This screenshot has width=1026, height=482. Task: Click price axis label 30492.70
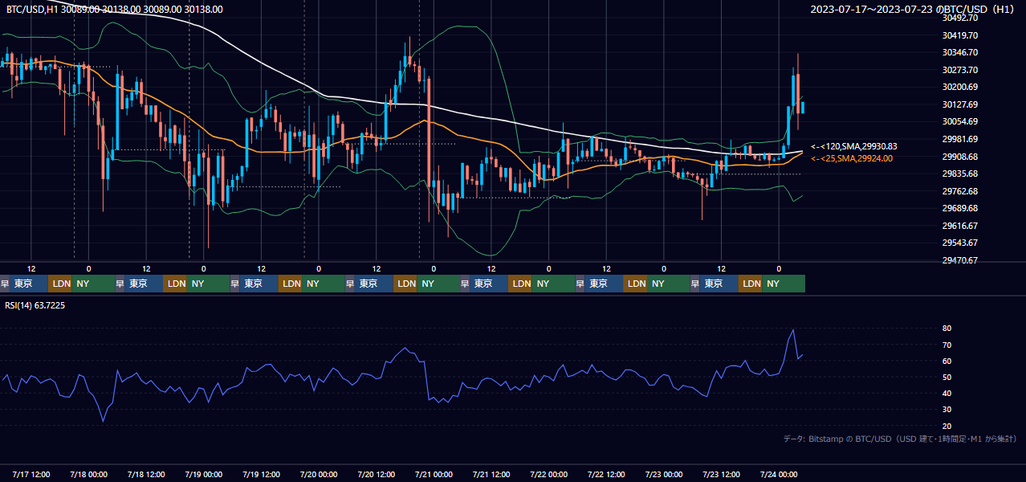pyautogui.click(x=959, y=18)
